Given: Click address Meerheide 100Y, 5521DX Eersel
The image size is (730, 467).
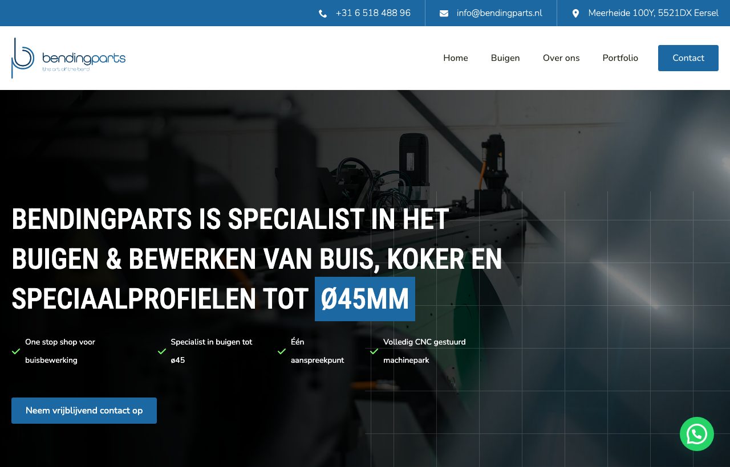Looking at the screenshot, I should pyautogui.click(x=654, y=13).
